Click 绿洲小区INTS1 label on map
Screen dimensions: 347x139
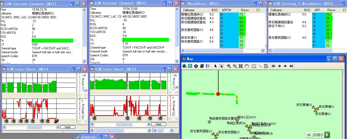[247, 117]
